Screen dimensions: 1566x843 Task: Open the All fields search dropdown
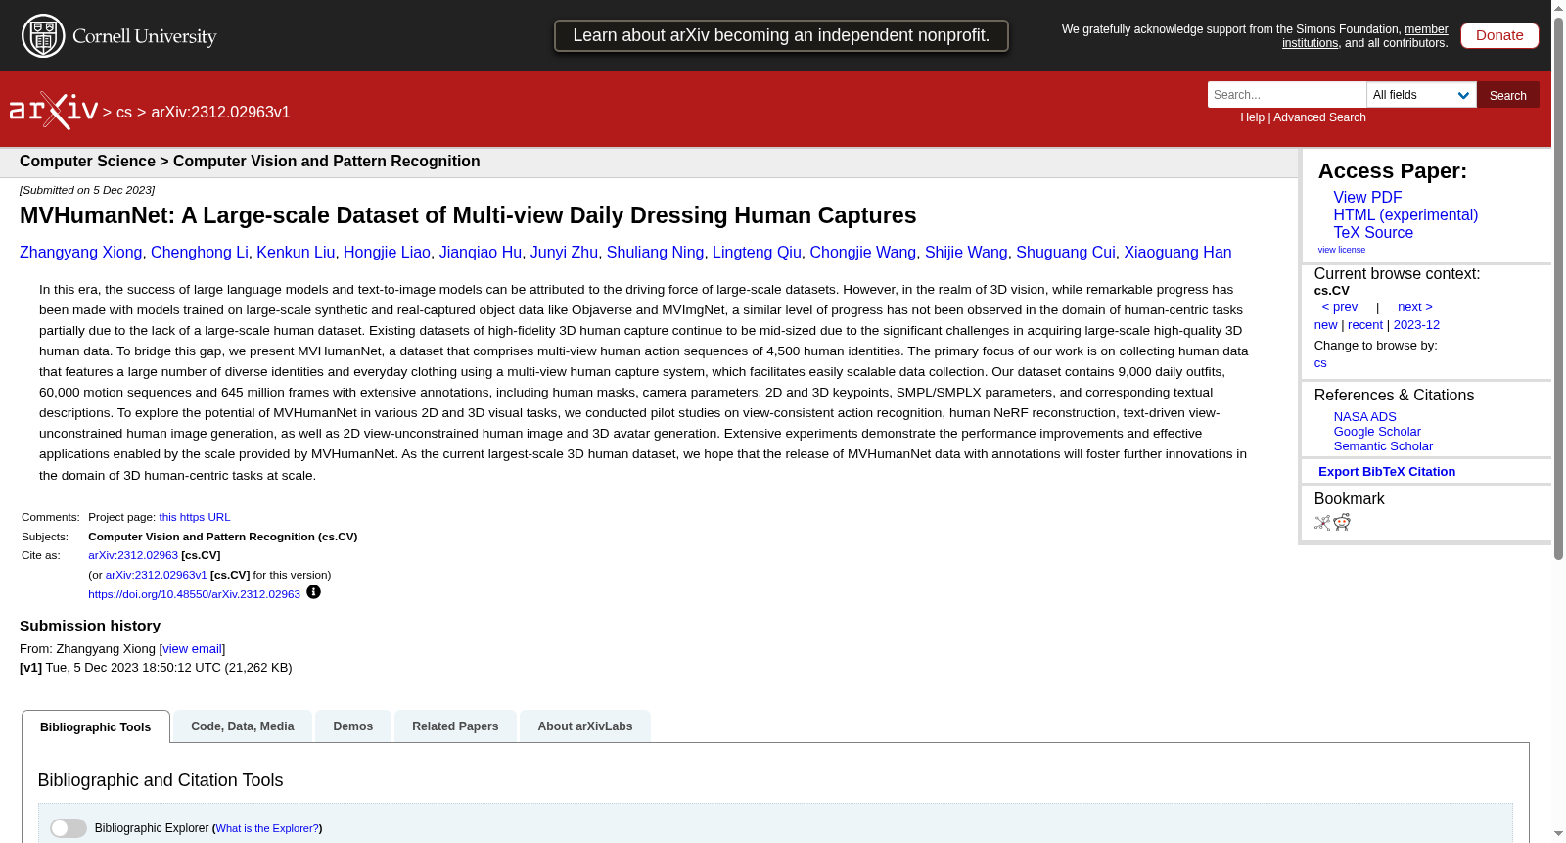tap(1421, 95)
